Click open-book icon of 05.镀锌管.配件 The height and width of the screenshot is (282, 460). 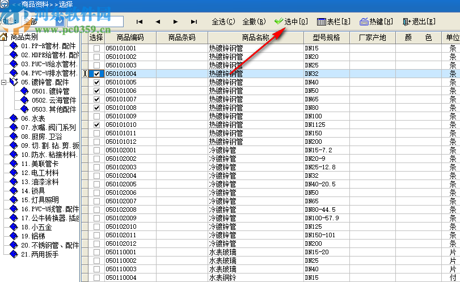pyautogui.click(x=14, y=82)
